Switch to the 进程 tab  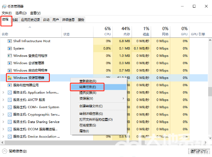[x=6, y=20]
